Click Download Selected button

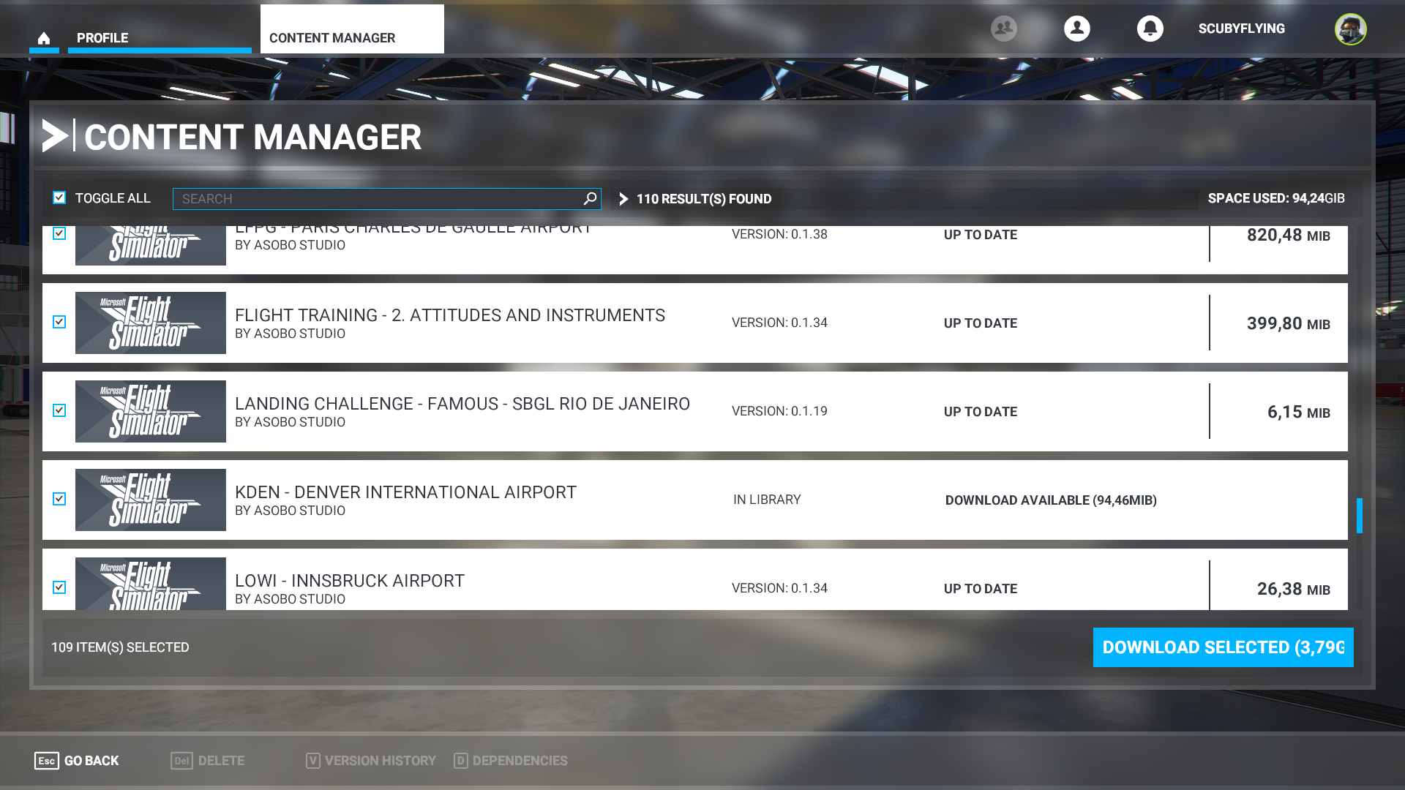(x=1224, y=647)
